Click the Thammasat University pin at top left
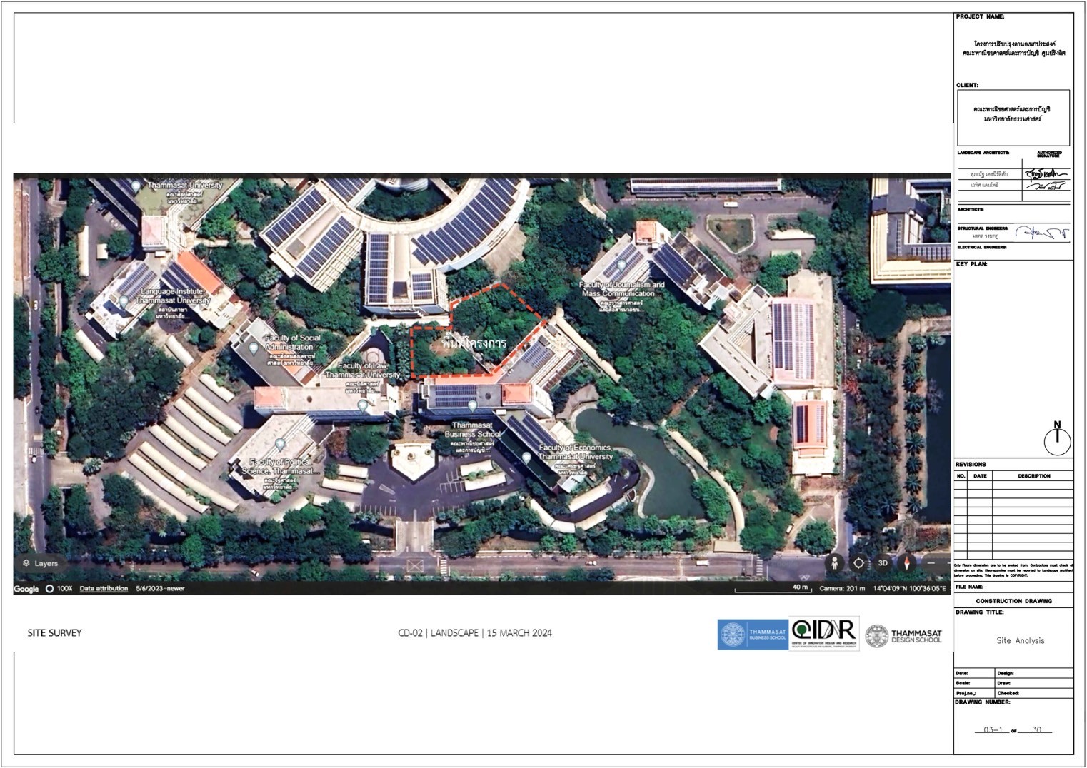Viewport: 1087px width, 768px height. pyautogui.click(x=136, y=188)
